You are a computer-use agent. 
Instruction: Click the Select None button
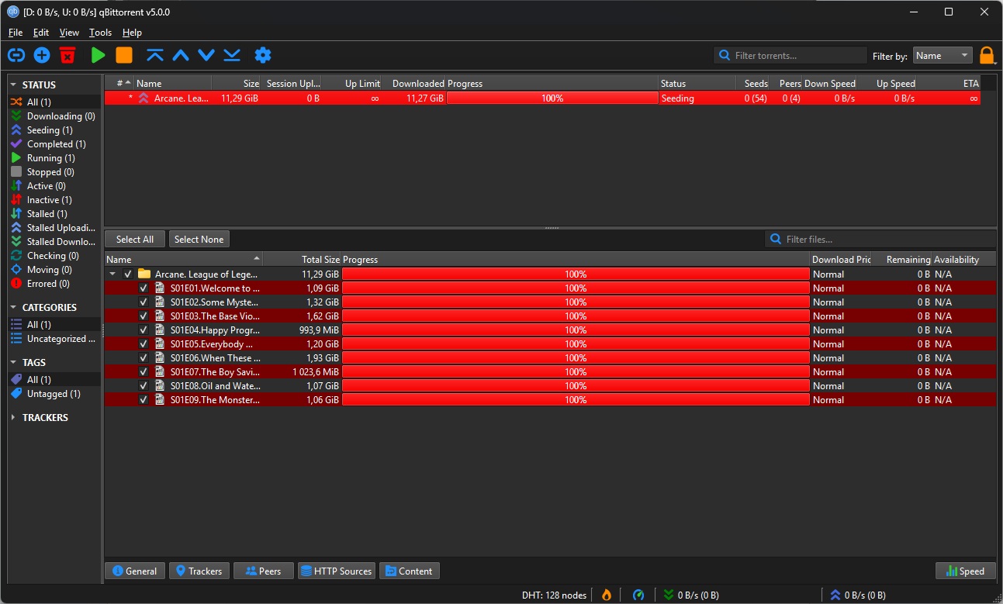point(199,240)
